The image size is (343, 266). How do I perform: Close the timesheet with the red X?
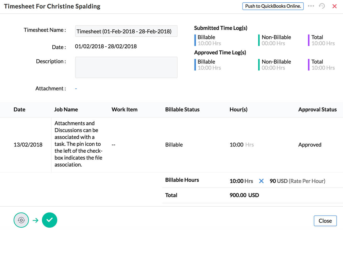[x=334, y=6]
